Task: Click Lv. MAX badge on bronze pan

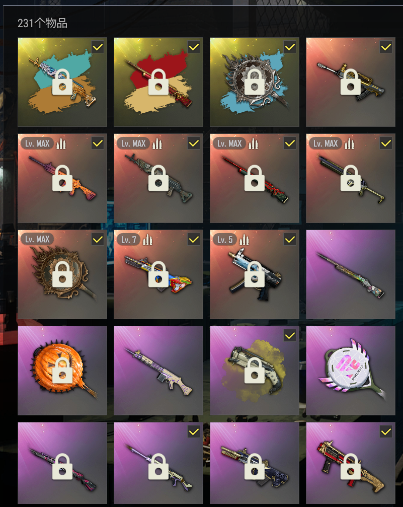Action: pyautogui.click(x=37, y=239)
